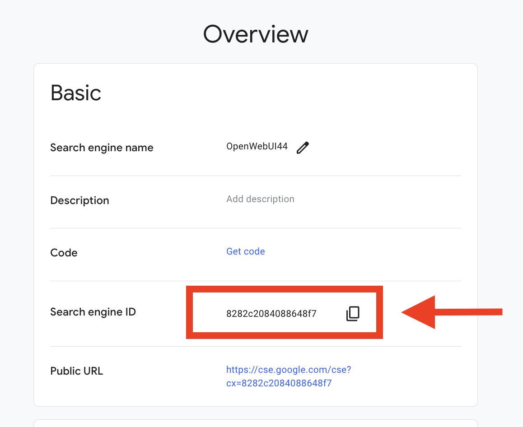Click the Search engine ID label
The image size is (523, 427).
(93, 312)
